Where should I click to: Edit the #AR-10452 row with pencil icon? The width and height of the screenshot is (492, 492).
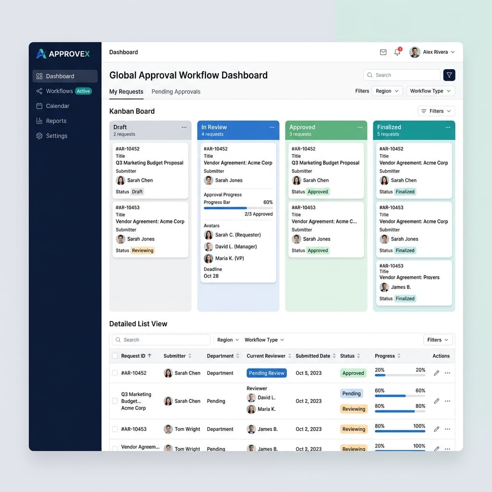(x=436, y=373)
